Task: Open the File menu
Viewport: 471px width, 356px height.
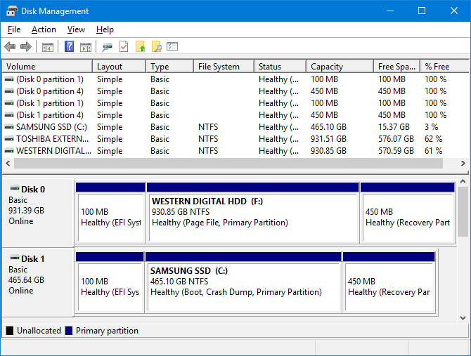Action: 14,29
